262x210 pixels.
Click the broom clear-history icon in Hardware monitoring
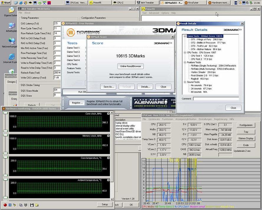[14, 205]
